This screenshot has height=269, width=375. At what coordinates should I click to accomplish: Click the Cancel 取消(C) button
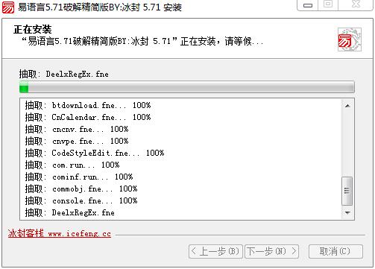click(x=335, y=251)
